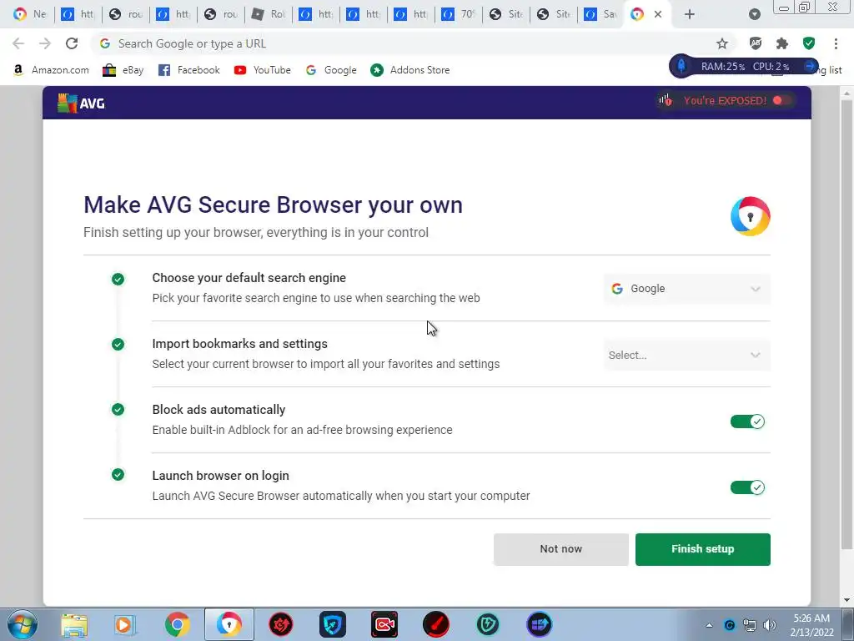This screenshot has height=641, width=854.
Task: Toggle the You're EXPOSED switch
Action: point(781,100)
